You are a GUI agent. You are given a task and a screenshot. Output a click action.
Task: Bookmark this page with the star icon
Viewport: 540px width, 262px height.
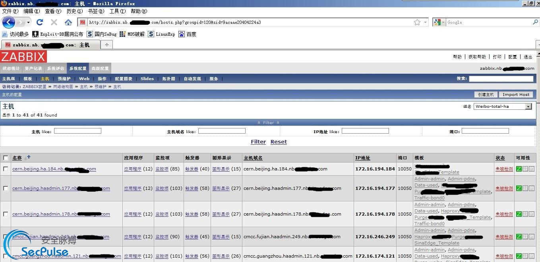click(x=417, y=22)
